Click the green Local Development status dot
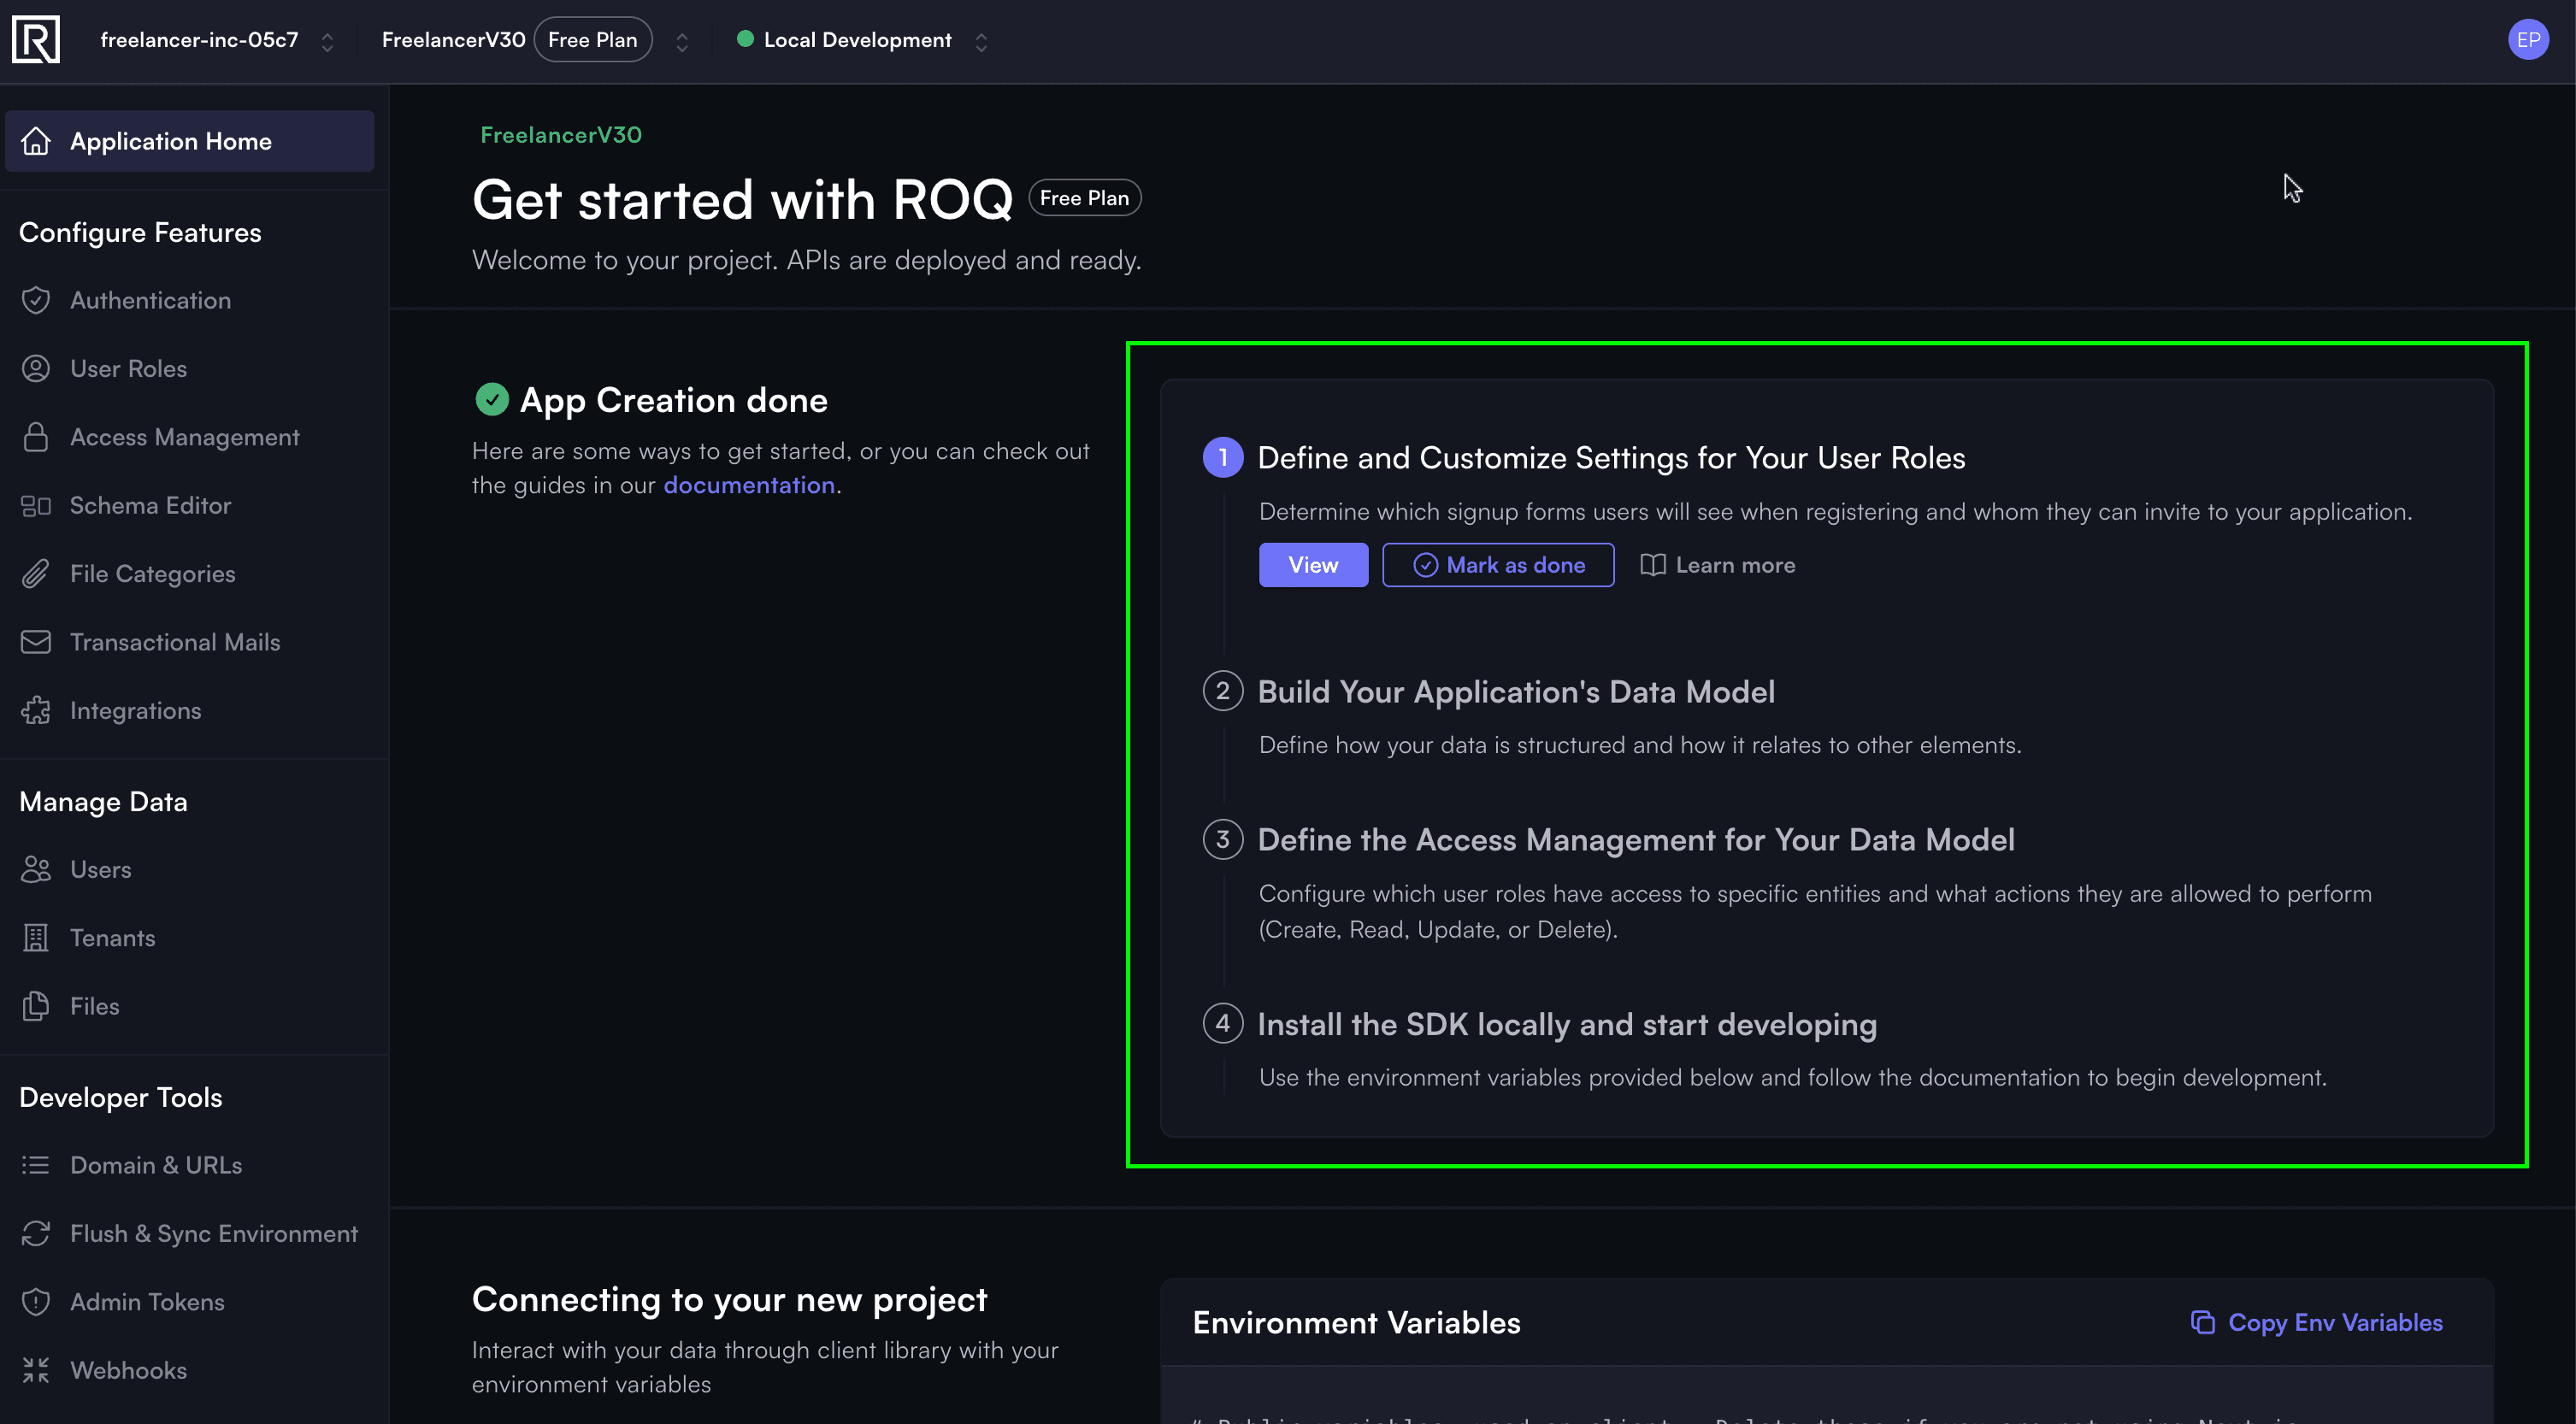This screenshot has height=1424, width=2576. [x=745, y=39]
